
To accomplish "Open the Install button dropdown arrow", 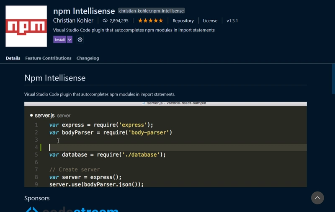I will [x=70, y=39].
